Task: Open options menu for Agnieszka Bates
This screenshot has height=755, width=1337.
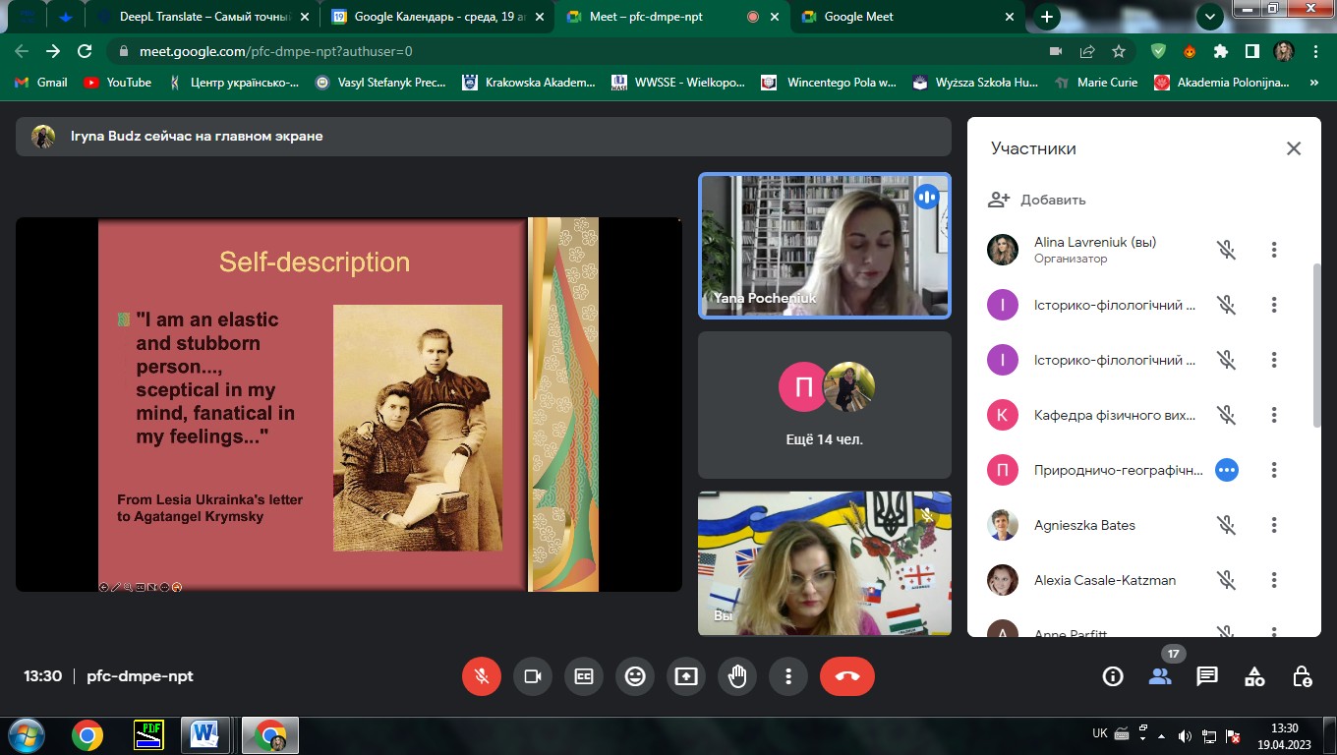Action: (x=1274, y=525)
